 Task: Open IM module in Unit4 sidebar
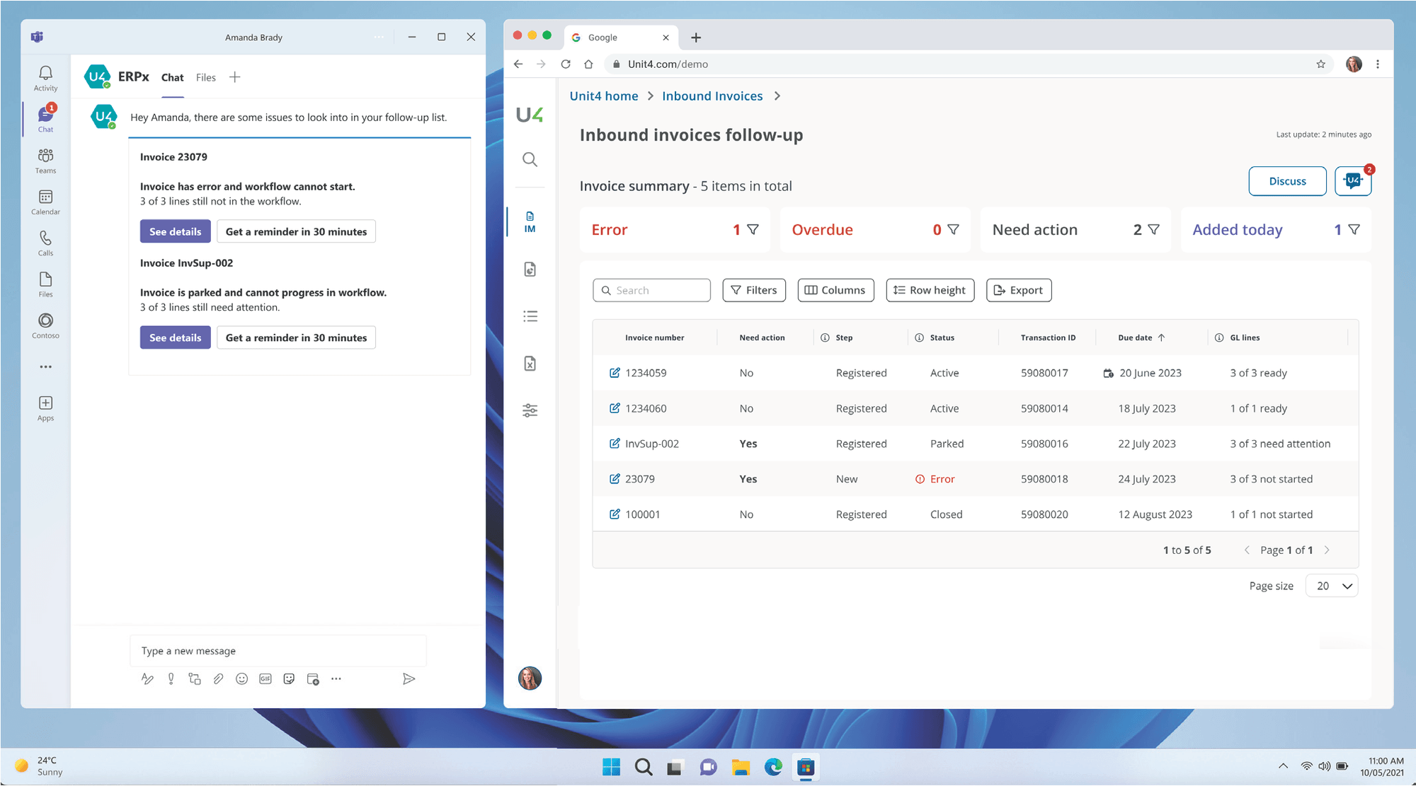530,221
